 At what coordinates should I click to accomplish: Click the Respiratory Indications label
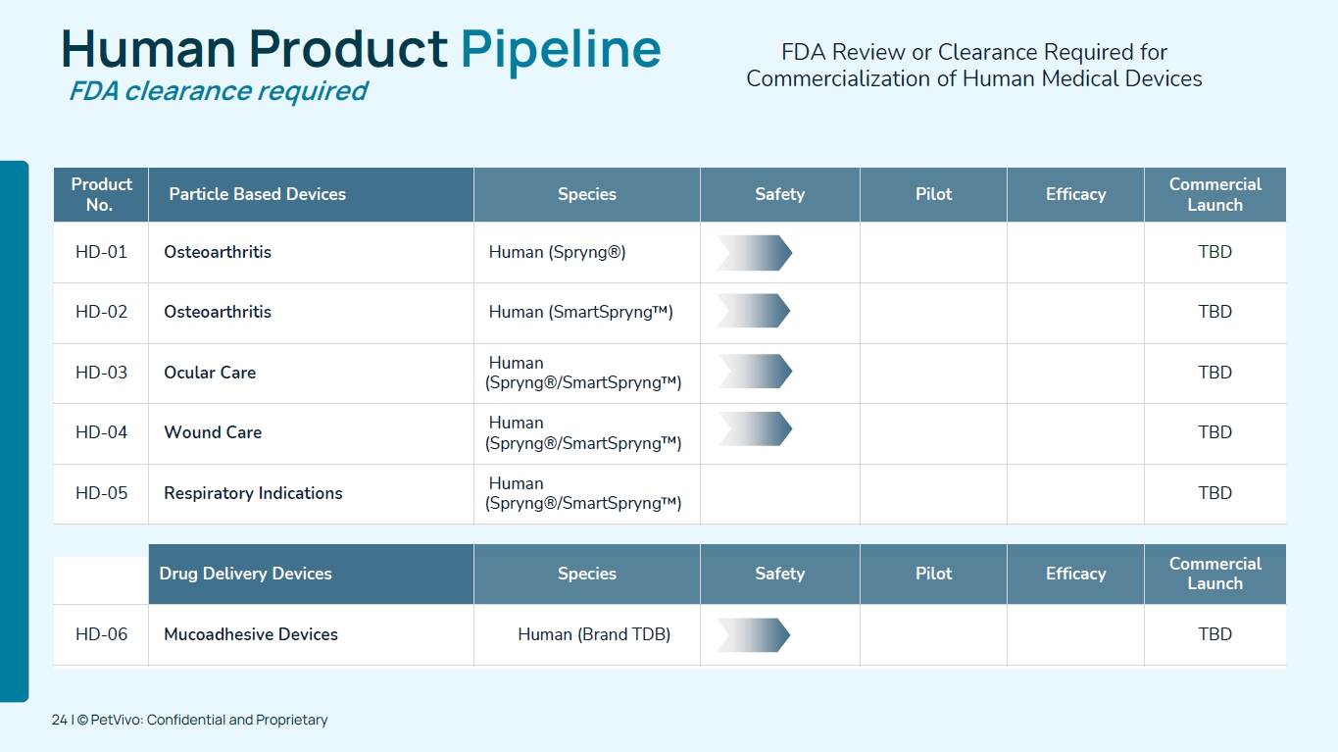253,493
